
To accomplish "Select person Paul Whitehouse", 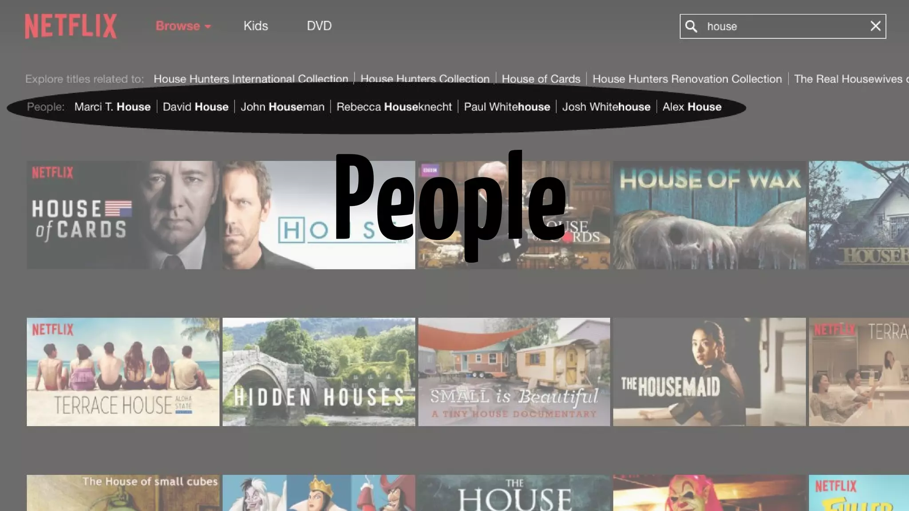I will click(x=506, y=107).
